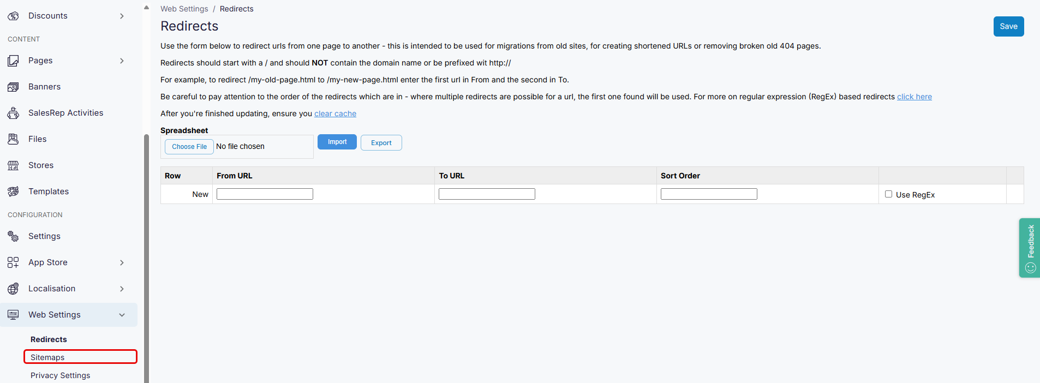Select Privacy Settings under Web Settings

[x=60, y=375]
